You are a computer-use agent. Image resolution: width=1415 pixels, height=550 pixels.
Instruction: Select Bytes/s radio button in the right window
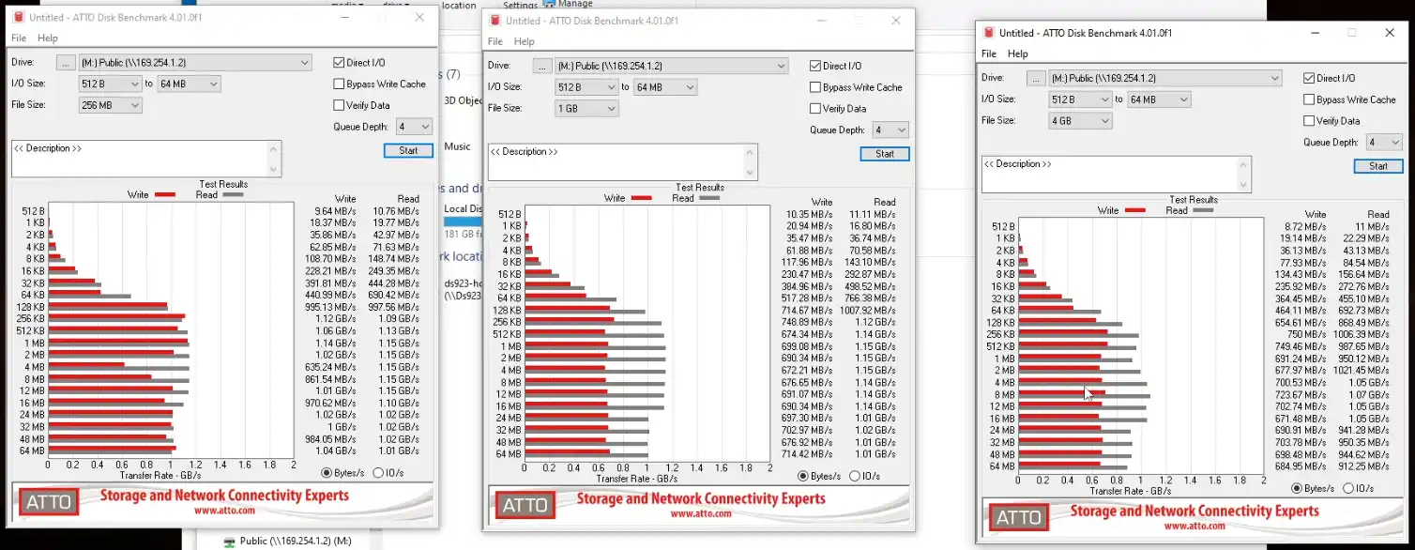[x=1297, y=488]
